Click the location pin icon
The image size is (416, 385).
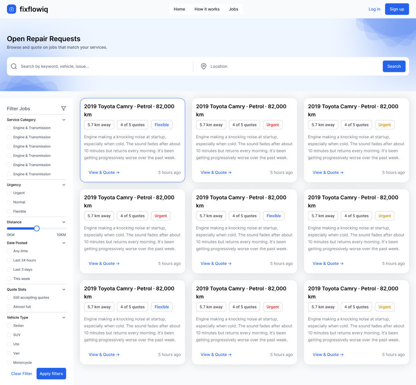click(204, 66)
